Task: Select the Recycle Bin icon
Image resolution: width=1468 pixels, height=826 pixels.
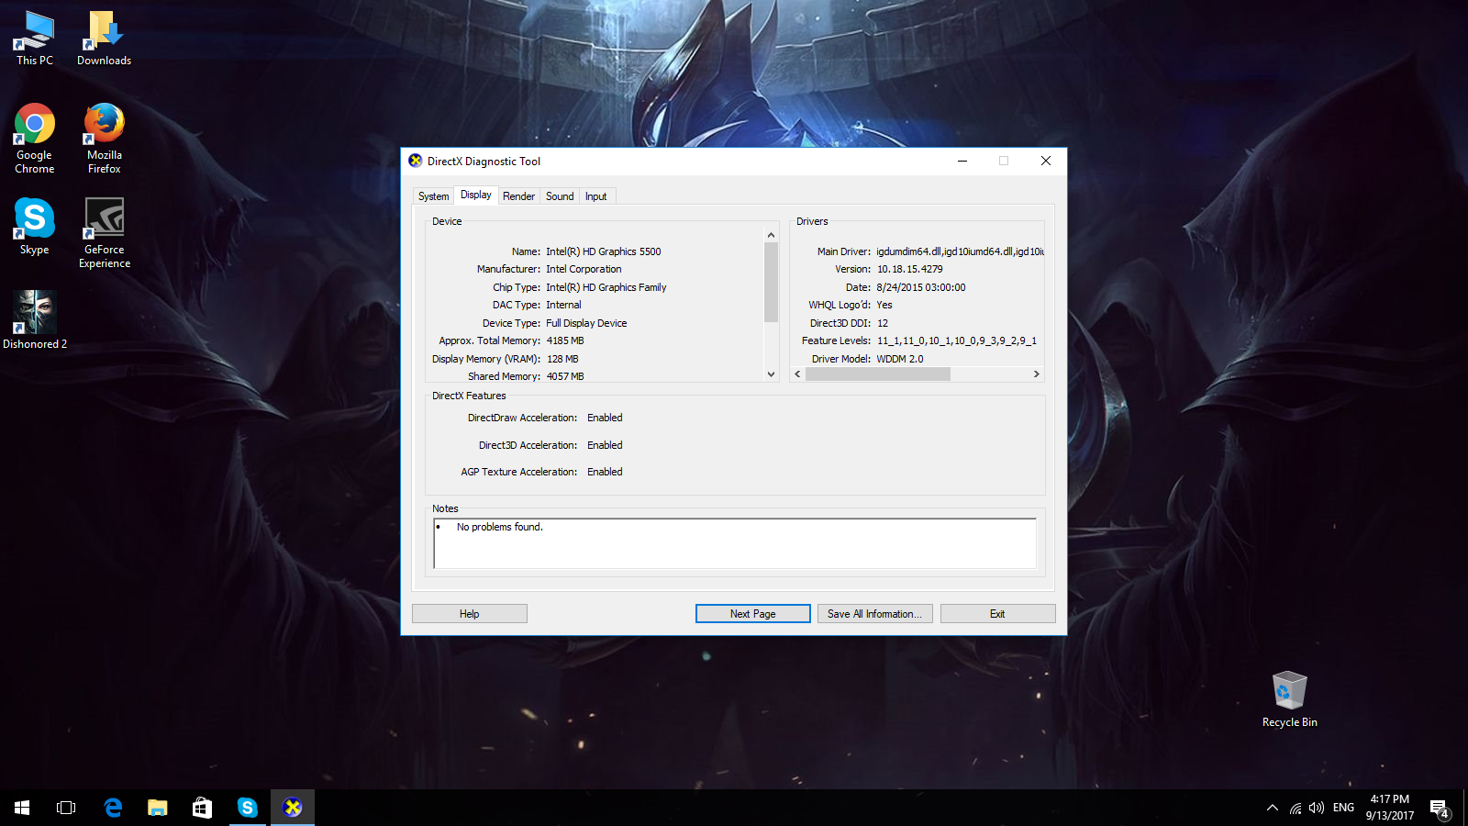Action: [1289, 699]
